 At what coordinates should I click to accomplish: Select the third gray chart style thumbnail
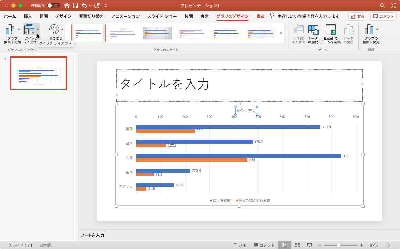[157, 33]
